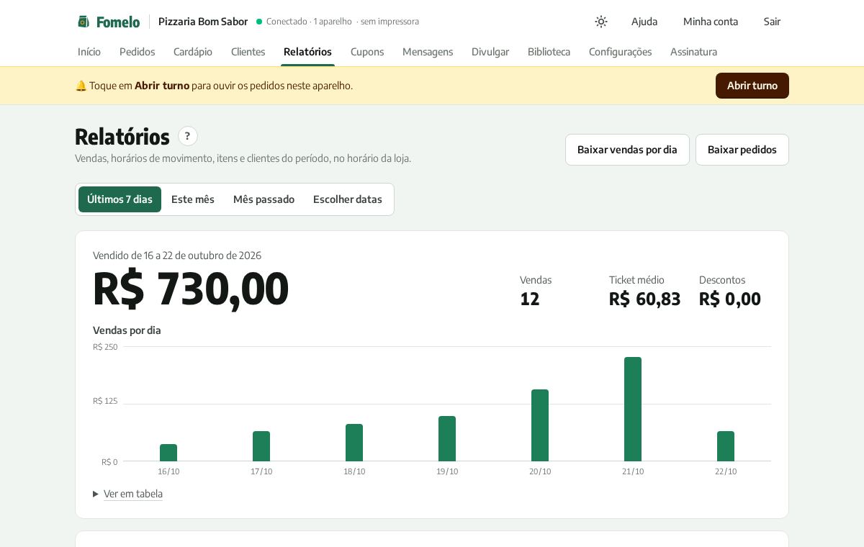The height and width of the screenshot is (547, 864).
Task: Click the sales bar for 22/10
Action: click(726, 446)
